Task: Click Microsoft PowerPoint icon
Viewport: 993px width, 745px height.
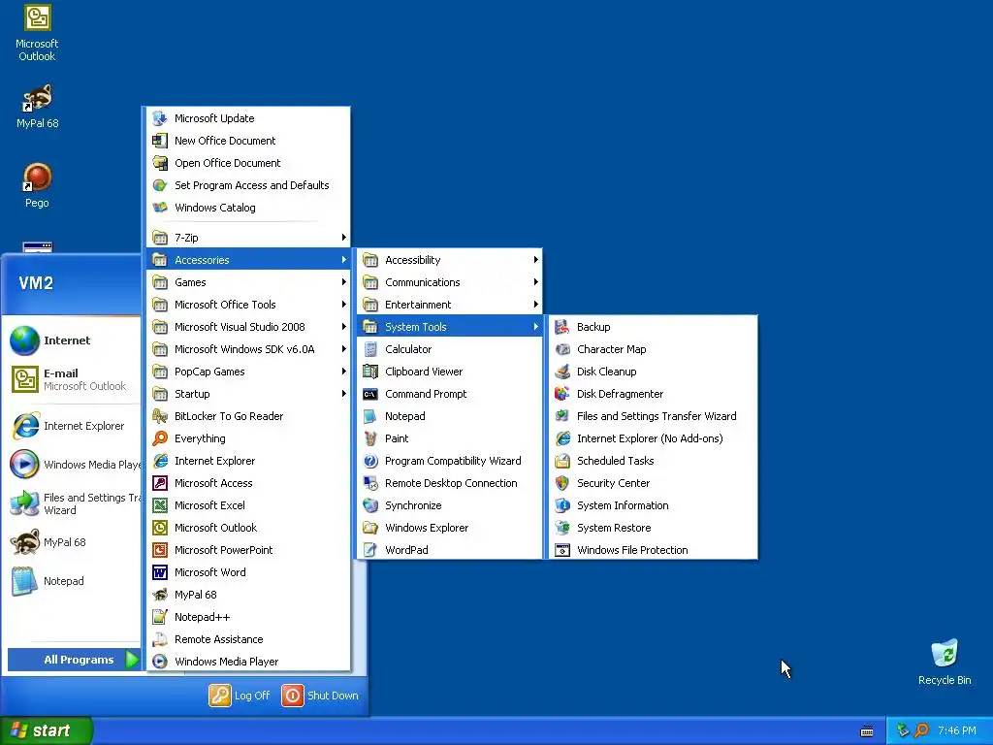Action: coord(160,550)
